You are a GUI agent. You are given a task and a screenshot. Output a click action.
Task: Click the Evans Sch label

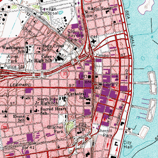tap(19, 118)
